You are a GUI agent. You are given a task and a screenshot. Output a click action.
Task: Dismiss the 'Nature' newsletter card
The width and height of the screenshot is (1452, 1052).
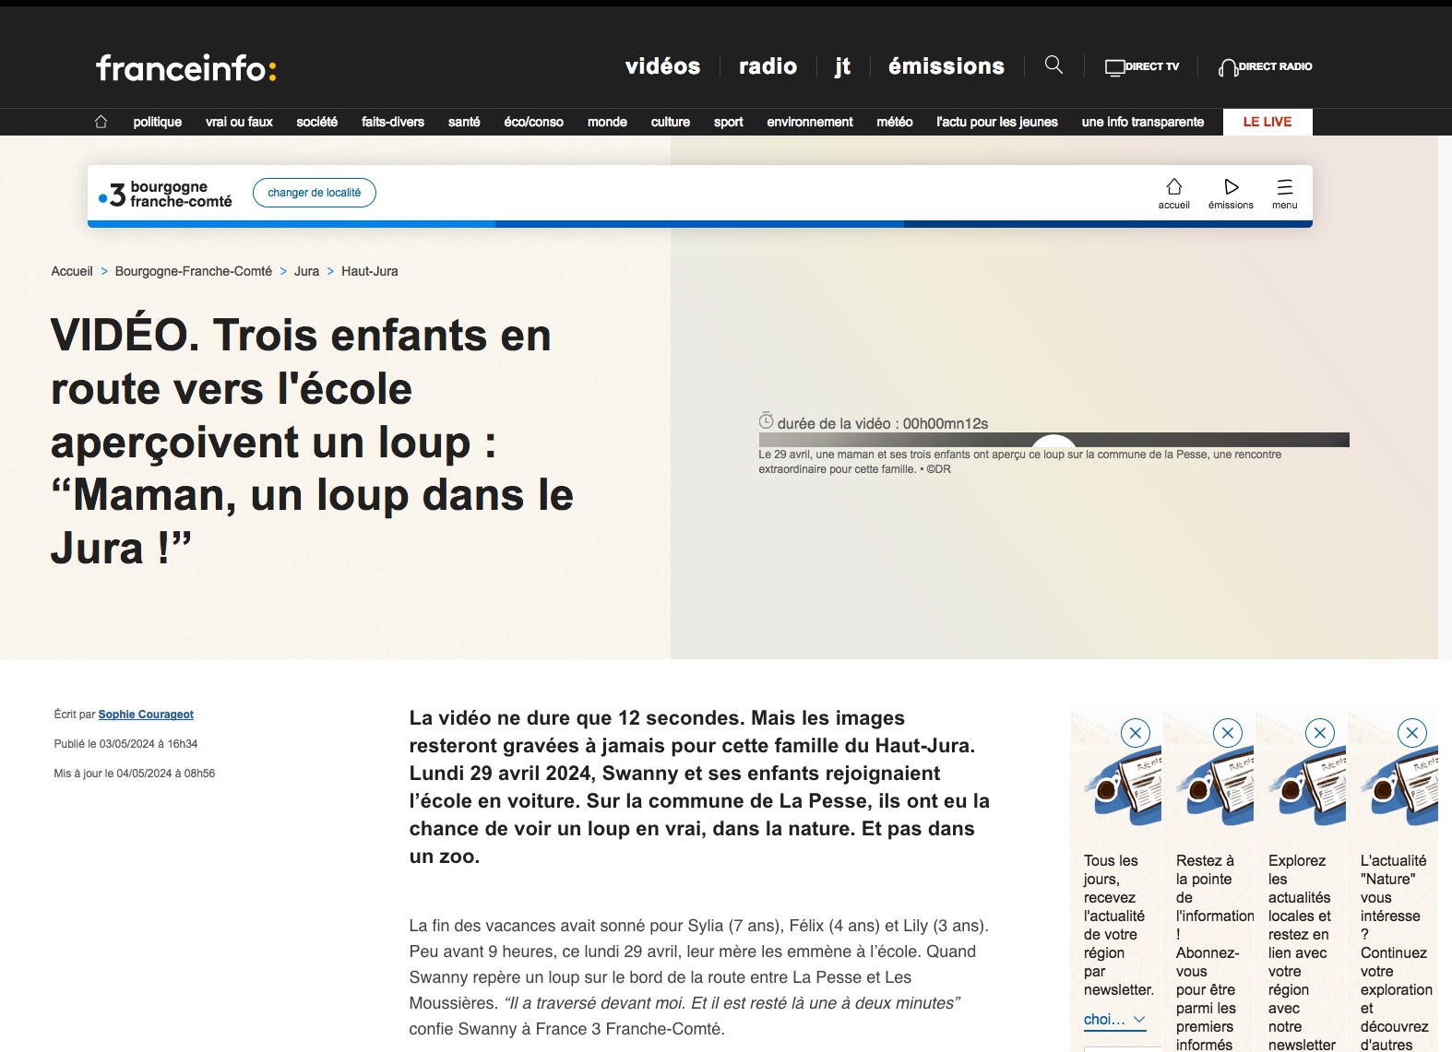coord(1411,733)
